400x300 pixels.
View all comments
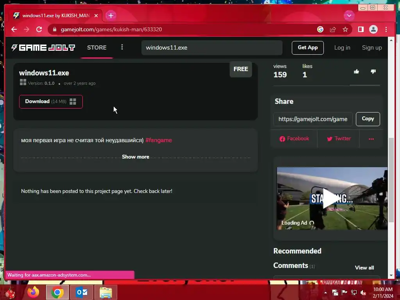[x=364, y=268]
